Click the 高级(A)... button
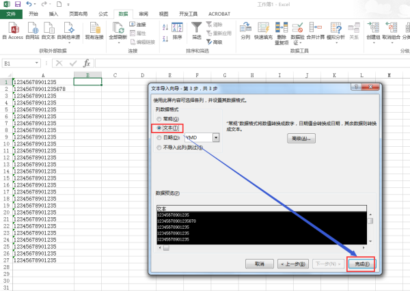 point(301,138)
